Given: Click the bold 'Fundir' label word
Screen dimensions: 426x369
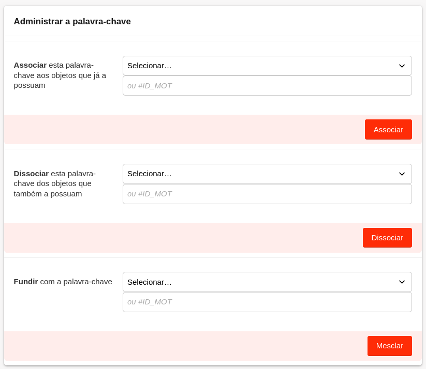Looking at the screenshot, I should coord(26,282).
